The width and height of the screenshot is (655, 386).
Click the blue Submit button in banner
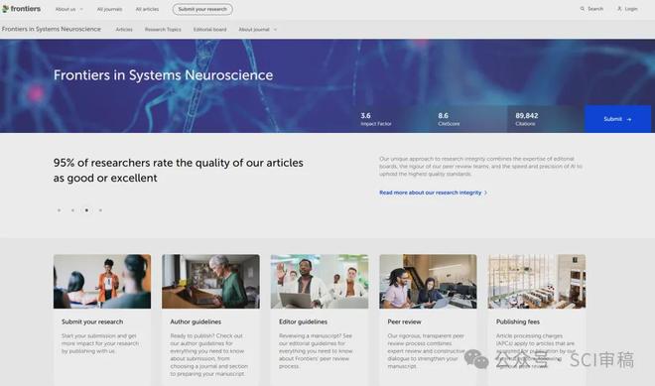pos(617,119)
